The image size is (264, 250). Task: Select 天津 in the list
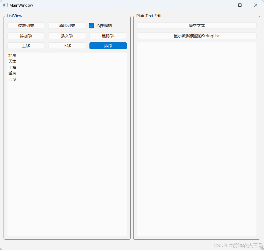(x=67, y=61)
